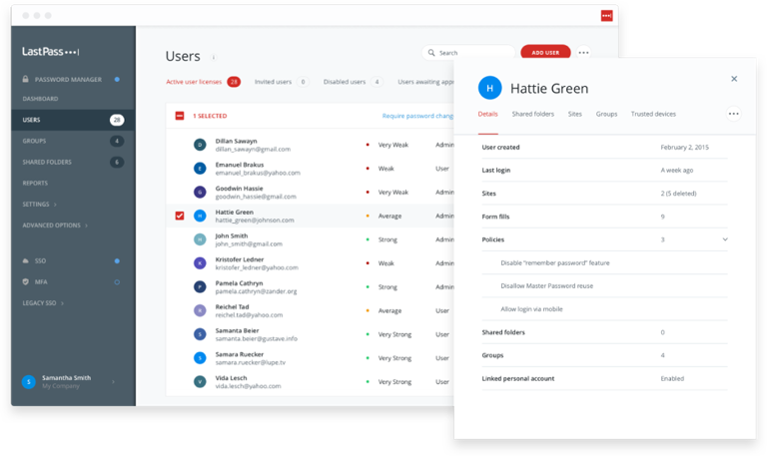Open the Samantha Smith account arrow
The height and width of the screenshot is (457, 767).
pos(114,382)
